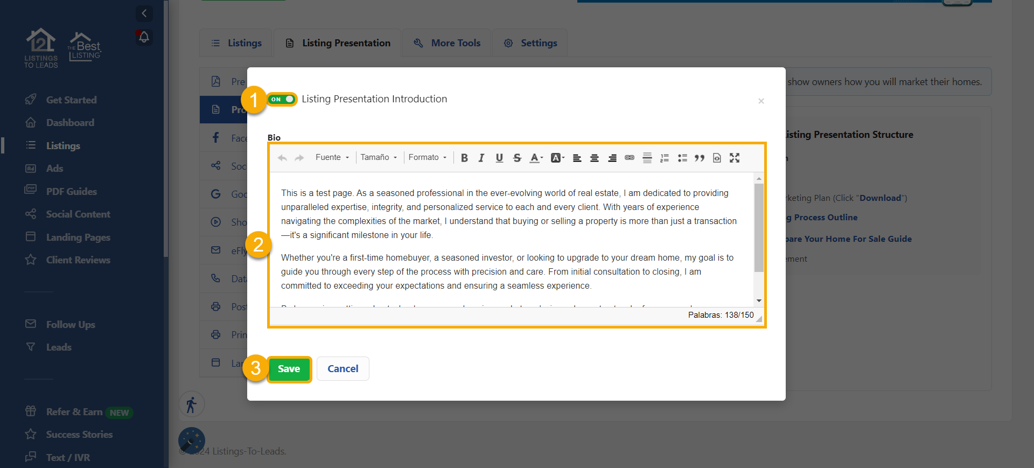Open the text color picker
The width and height of the screenshot is (1034, 468).
[x=536, y=158]
